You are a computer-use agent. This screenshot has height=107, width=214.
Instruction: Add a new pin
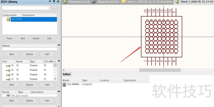click(12, 85)
